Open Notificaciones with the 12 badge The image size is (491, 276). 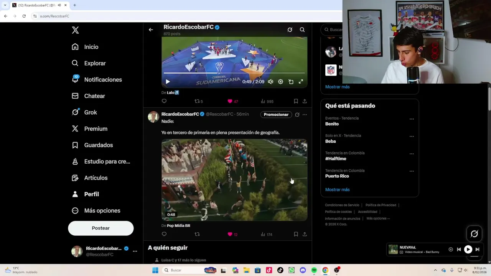point(97,80)
